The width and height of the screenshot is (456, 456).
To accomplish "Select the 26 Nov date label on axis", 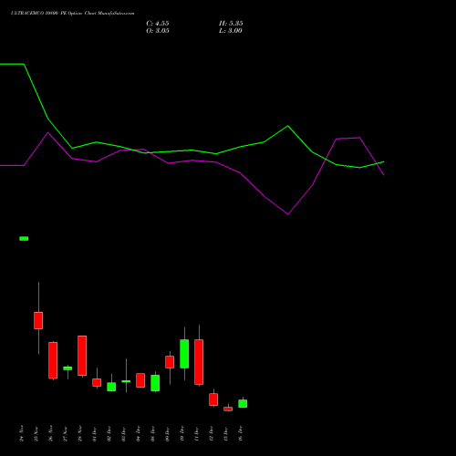I will (51, 433).
